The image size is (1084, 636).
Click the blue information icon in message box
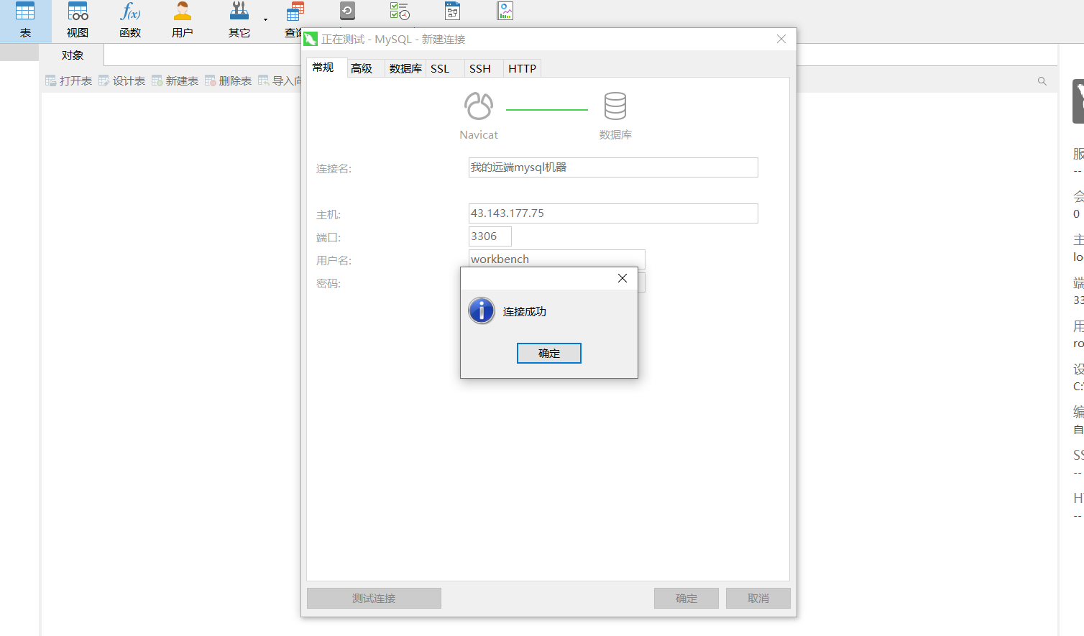coord(482,311)
